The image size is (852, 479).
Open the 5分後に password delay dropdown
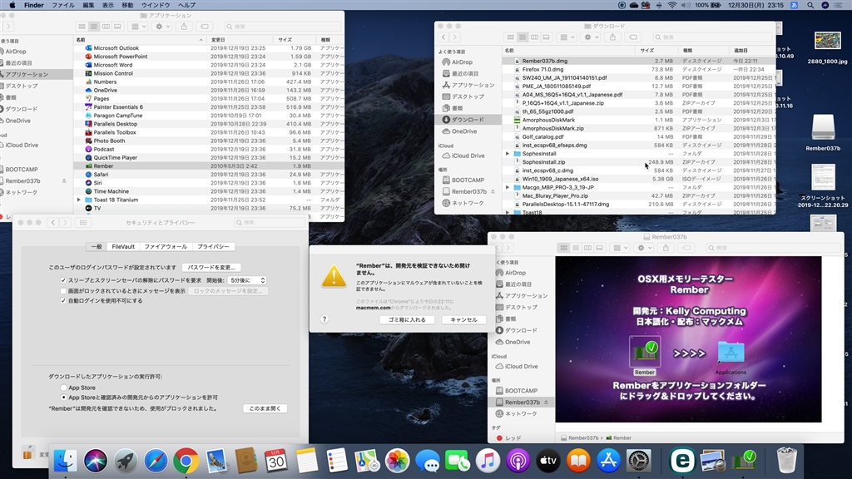(247, 281)
